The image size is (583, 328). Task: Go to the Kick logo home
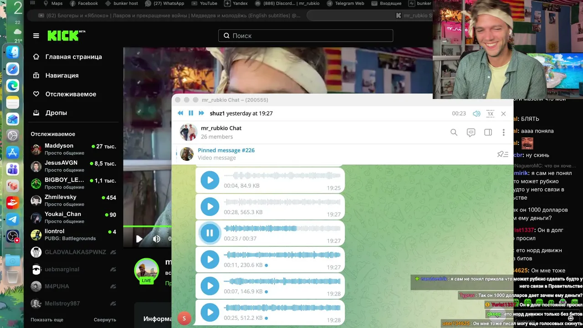(x=66, y=36)
